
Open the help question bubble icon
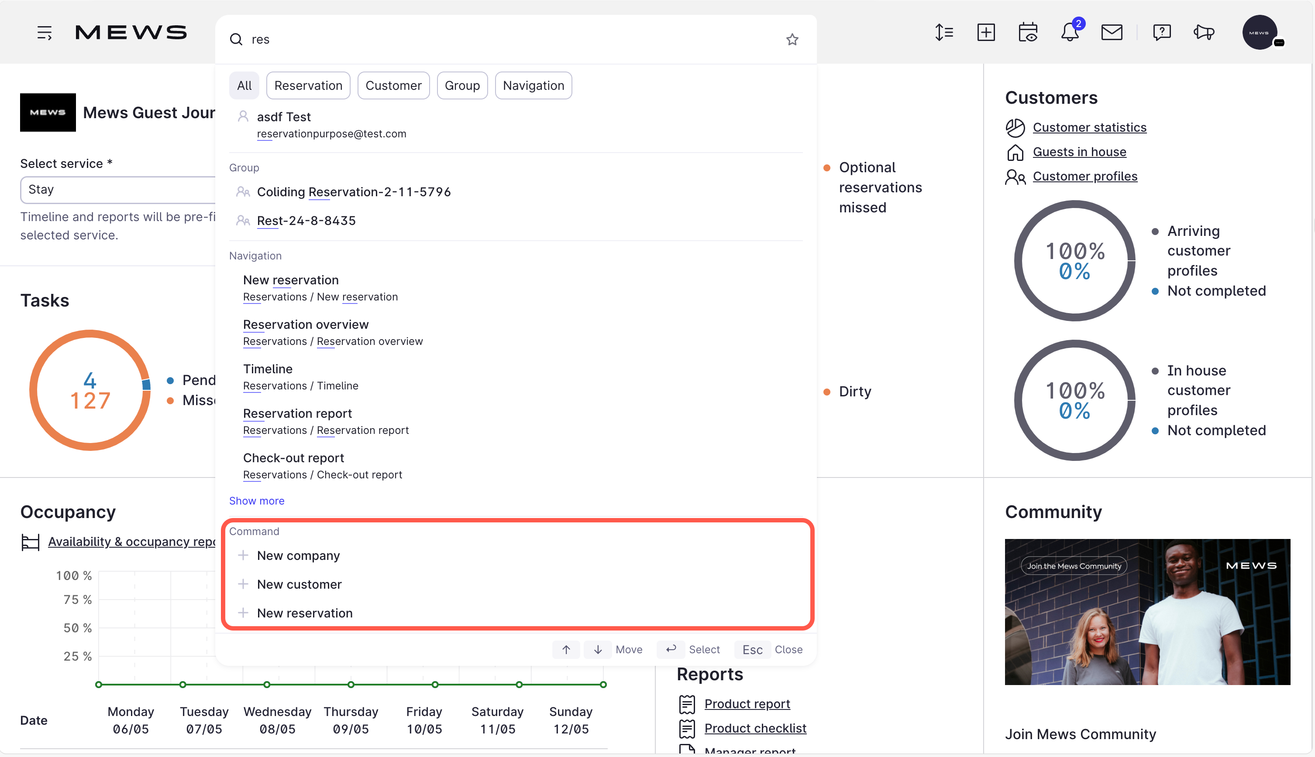[1162, 33]
